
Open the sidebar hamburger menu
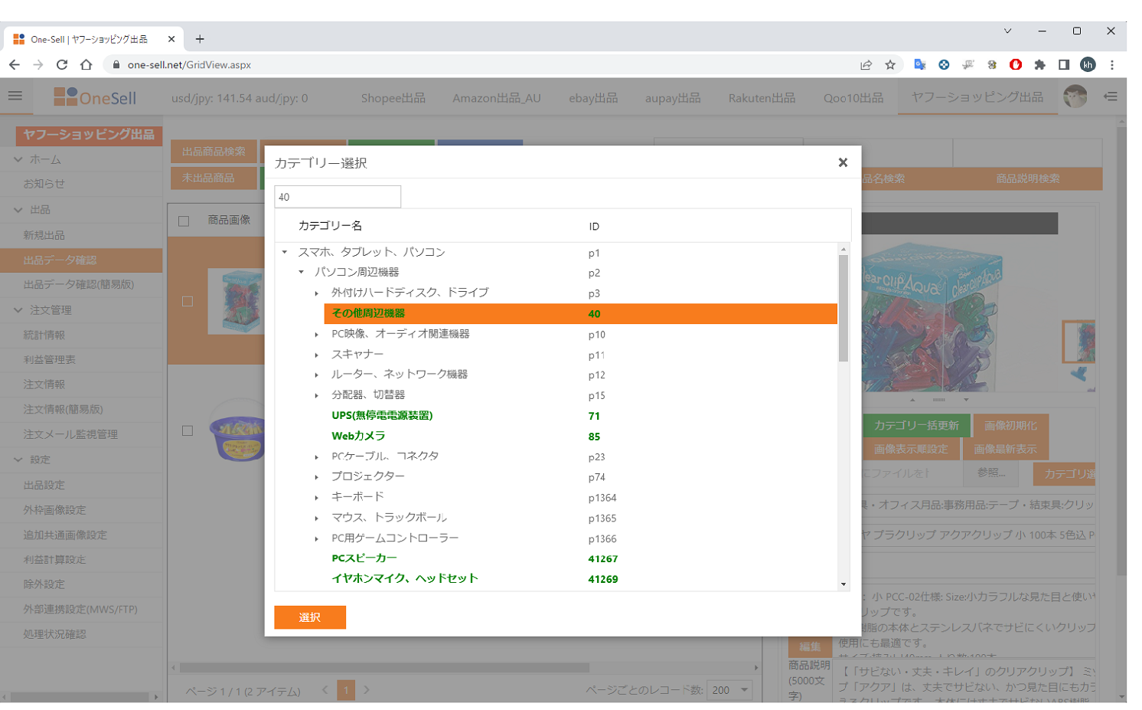click(15, 95)
